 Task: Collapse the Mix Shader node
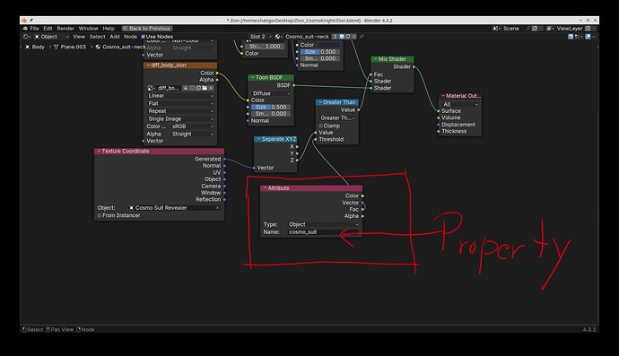coord(375,59)
